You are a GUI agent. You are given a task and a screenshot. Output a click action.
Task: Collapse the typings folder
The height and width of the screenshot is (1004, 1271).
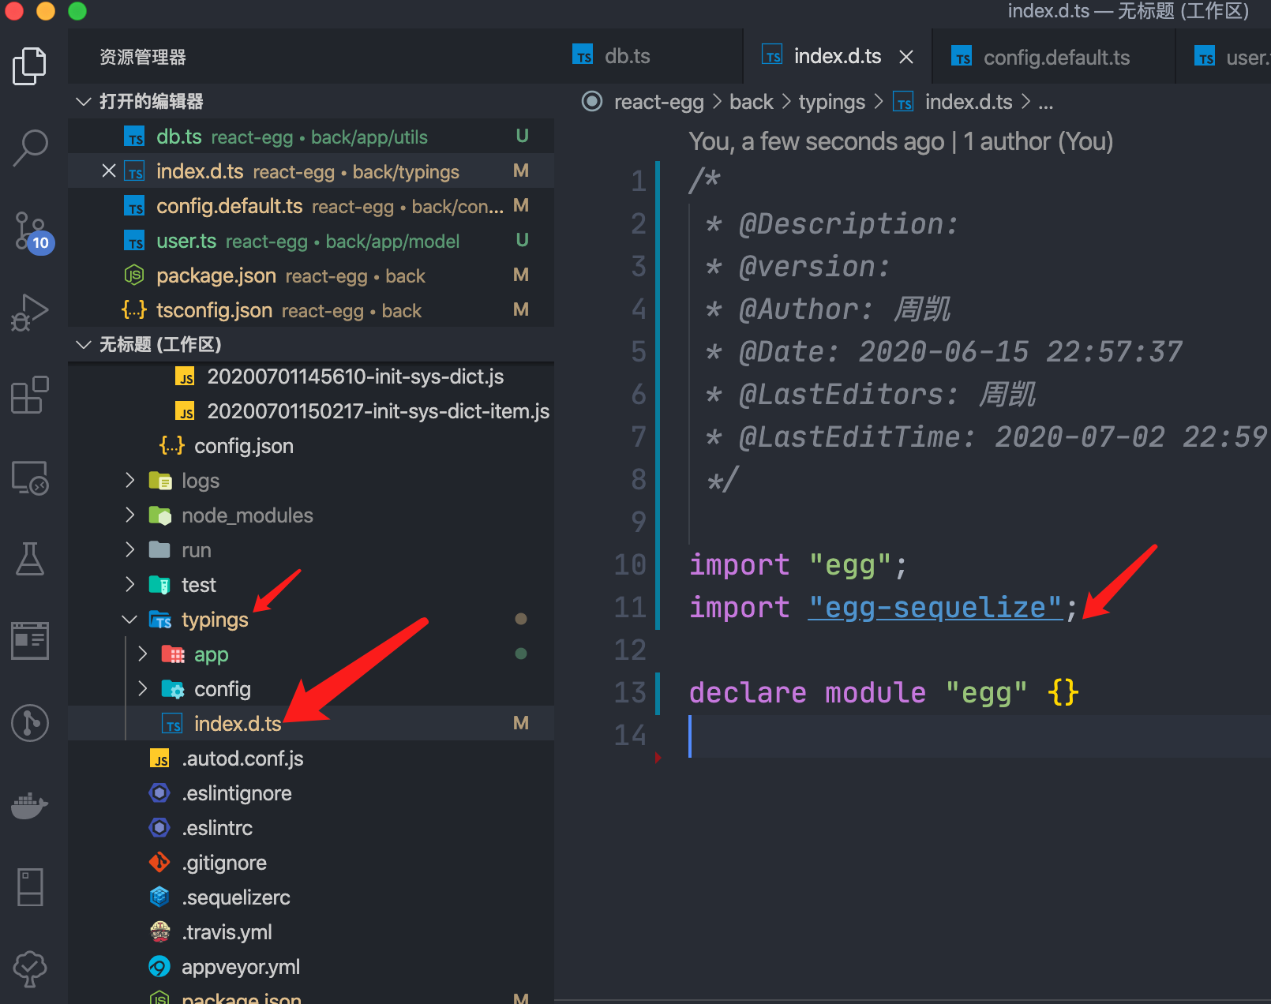pos(129,619)
